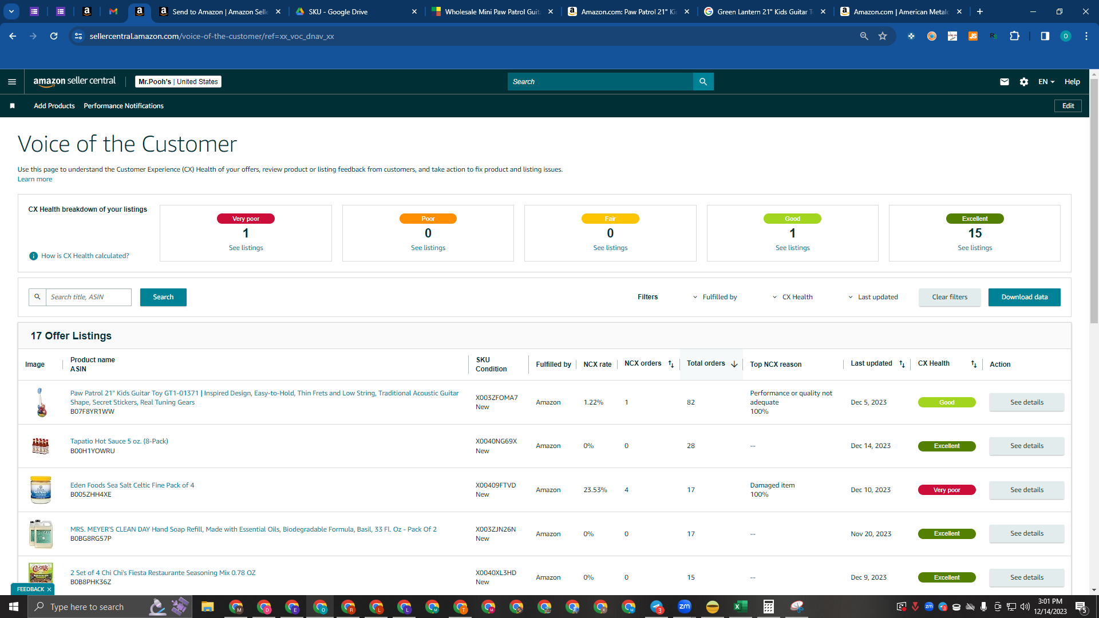Open Zoom from taskbar
The width and height of the screenshot is (1099, 618).
(x=684, y=607)
